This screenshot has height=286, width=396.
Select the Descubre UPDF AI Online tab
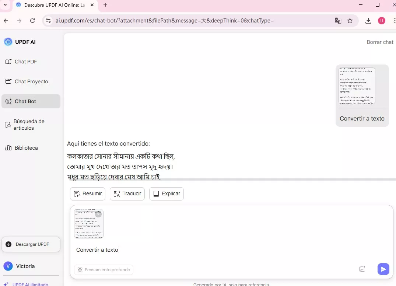[55, 5]
